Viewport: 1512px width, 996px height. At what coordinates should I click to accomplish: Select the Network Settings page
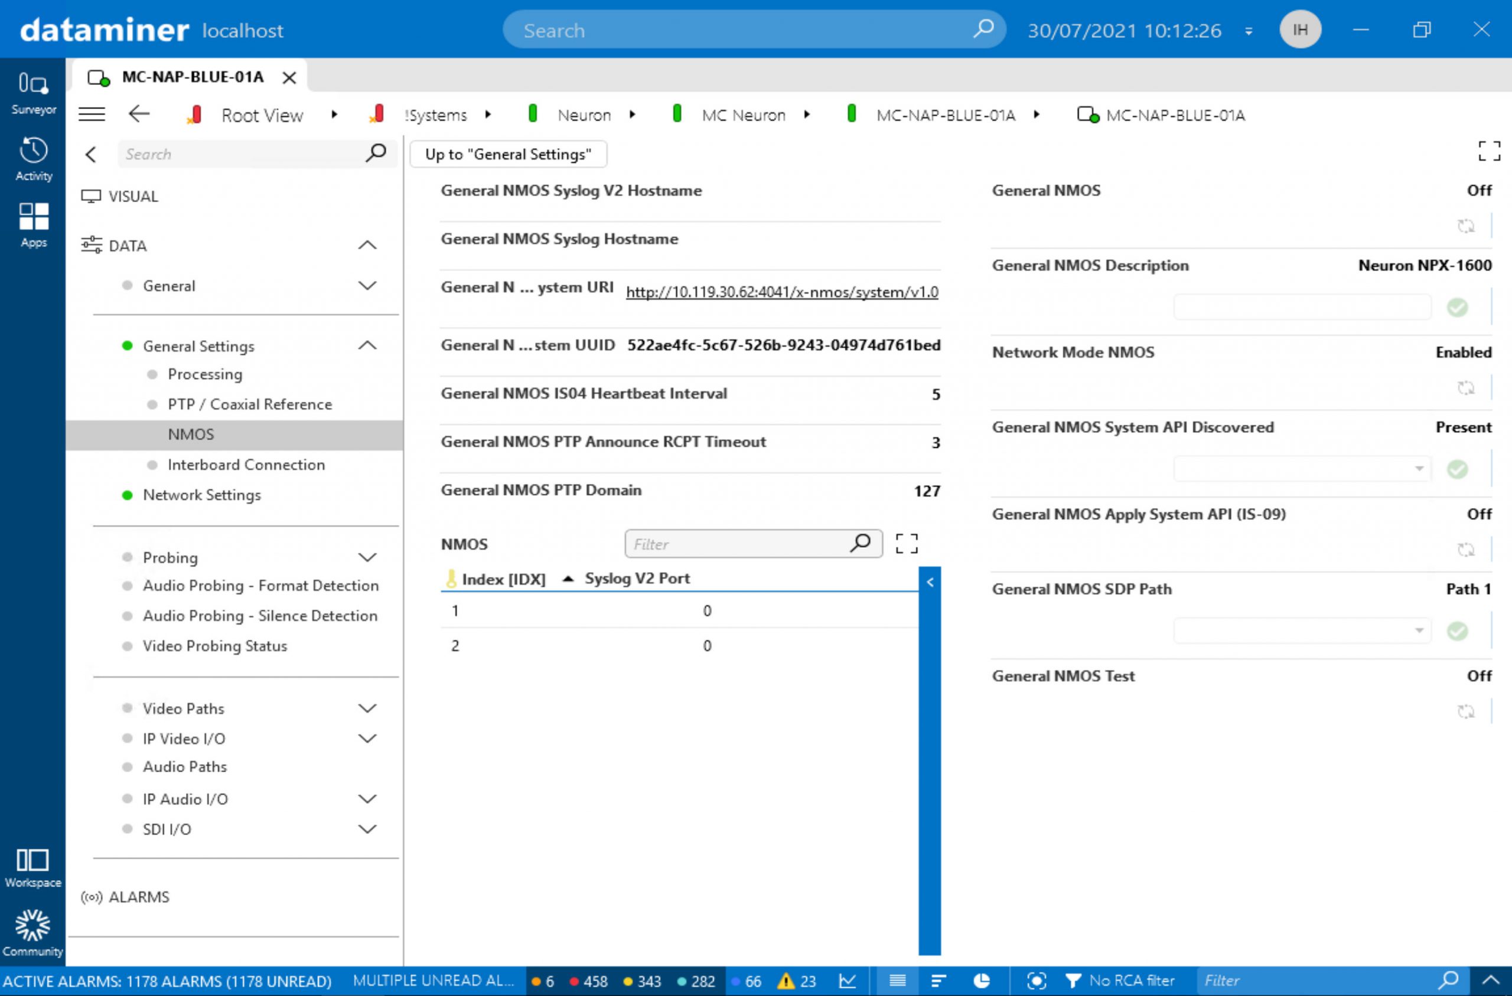(202, 495)
